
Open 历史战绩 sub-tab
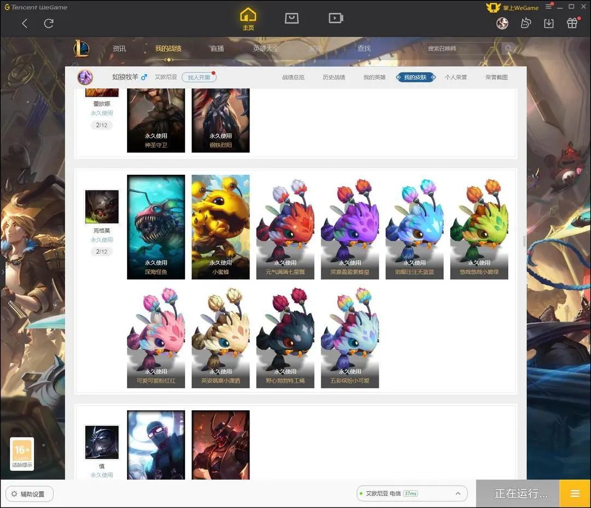coord(334,77)
